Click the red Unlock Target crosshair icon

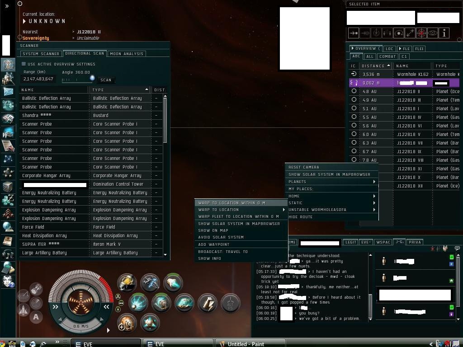coord(421,33)
